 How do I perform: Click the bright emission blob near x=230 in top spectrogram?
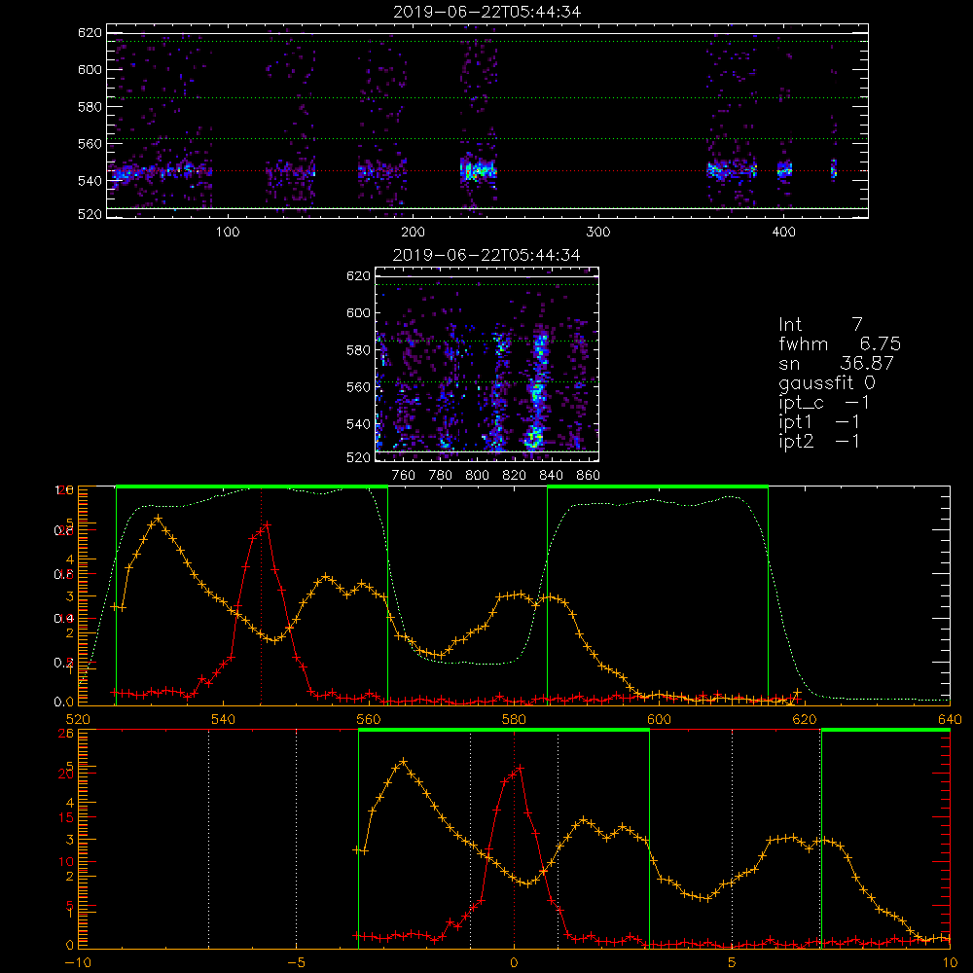(x=477, y=169)
